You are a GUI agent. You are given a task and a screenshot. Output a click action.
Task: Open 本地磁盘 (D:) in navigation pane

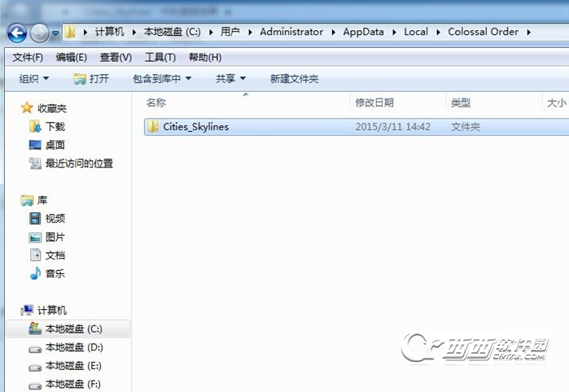point(74,347)
